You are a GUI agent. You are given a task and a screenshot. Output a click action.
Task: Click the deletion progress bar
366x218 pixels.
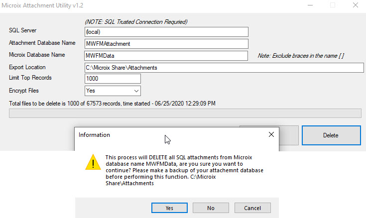[x=185, y=113]
